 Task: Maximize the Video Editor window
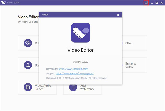pyautogui.click(x=157, y=3)
